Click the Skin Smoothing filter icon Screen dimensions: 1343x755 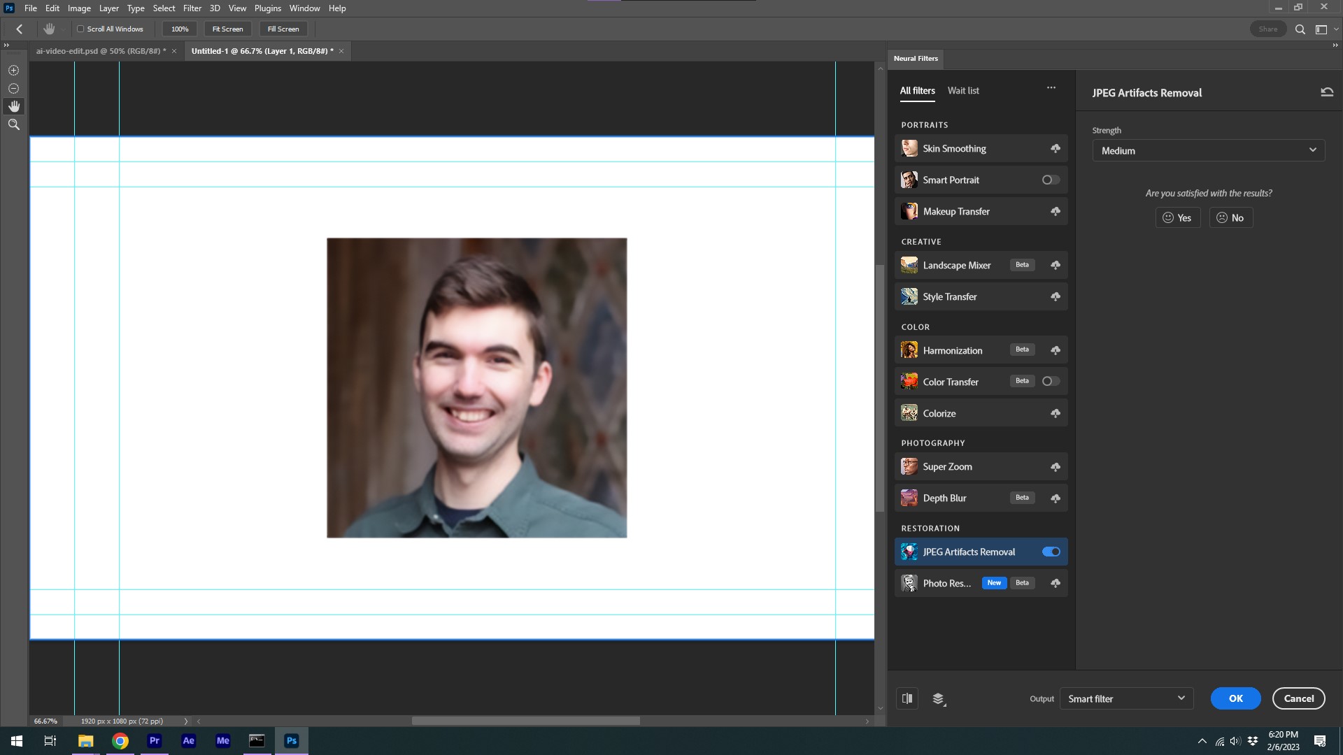point(909,148)
